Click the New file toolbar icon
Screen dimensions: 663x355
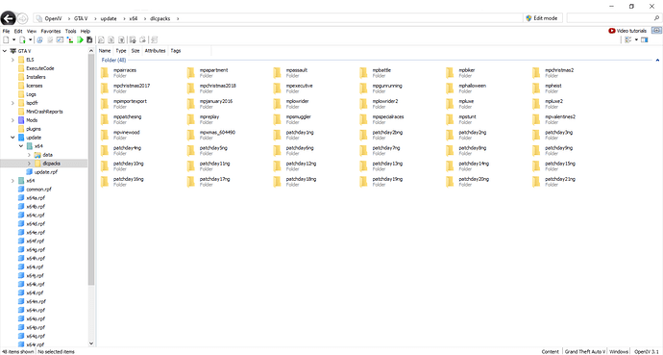pyautogui.click(x=7, y=39)
